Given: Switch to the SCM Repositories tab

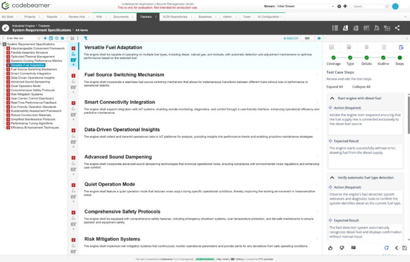Looking at the screenshot, I should [x=175, y=17].
